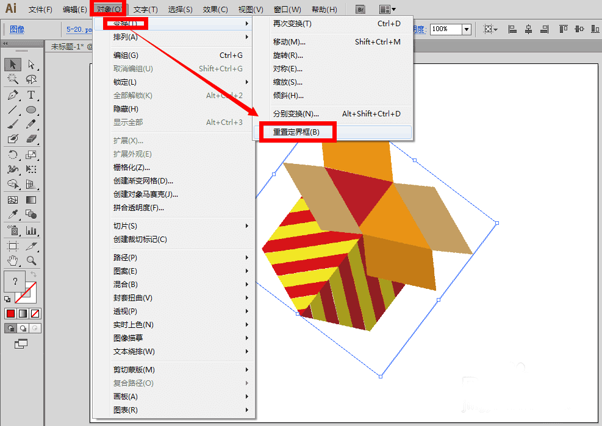Screen dimensions: 602x426
Task: Select the Symbol Sprayer tool
Action: (x=13, y=230)
